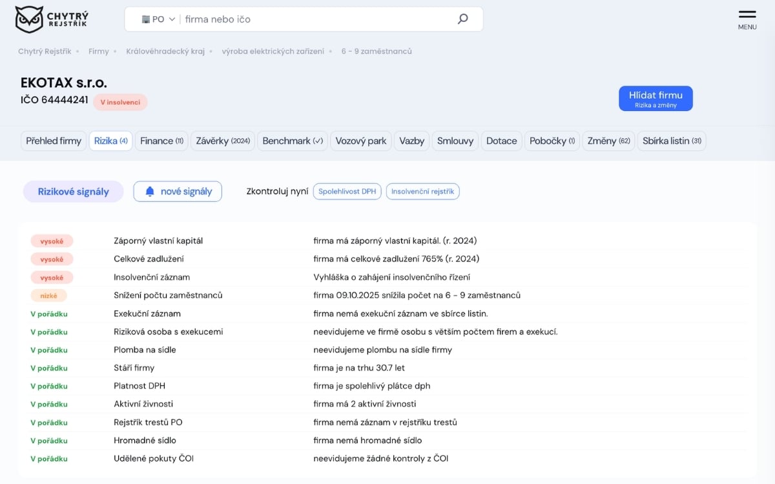
Task: Open the Sbírka listin tab
Action: (672, 141)
